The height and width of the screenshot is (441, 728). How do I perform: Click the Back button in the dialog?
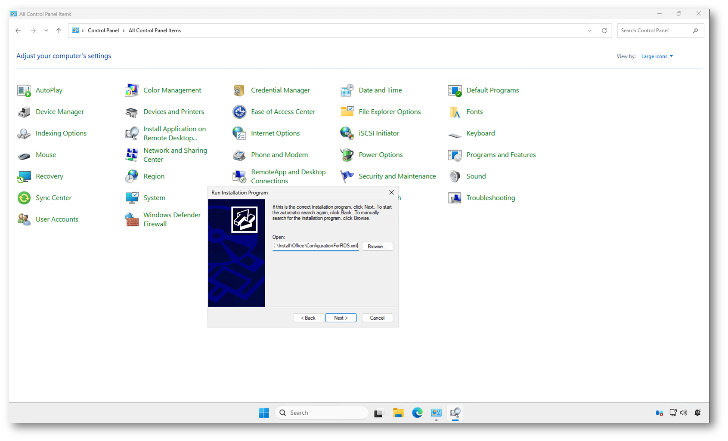[308, 318]
